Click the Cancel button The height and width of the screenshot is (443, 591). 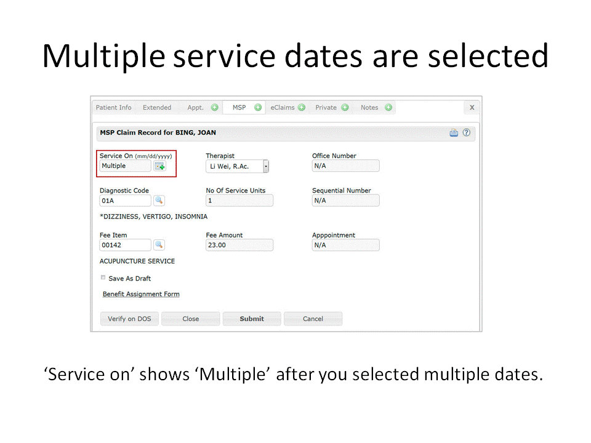(313, 319)
